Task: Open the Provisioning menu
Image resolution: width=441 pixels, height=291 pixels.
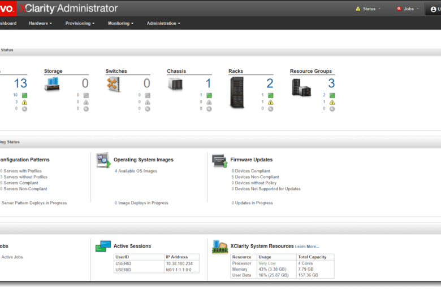Action: 80,23
